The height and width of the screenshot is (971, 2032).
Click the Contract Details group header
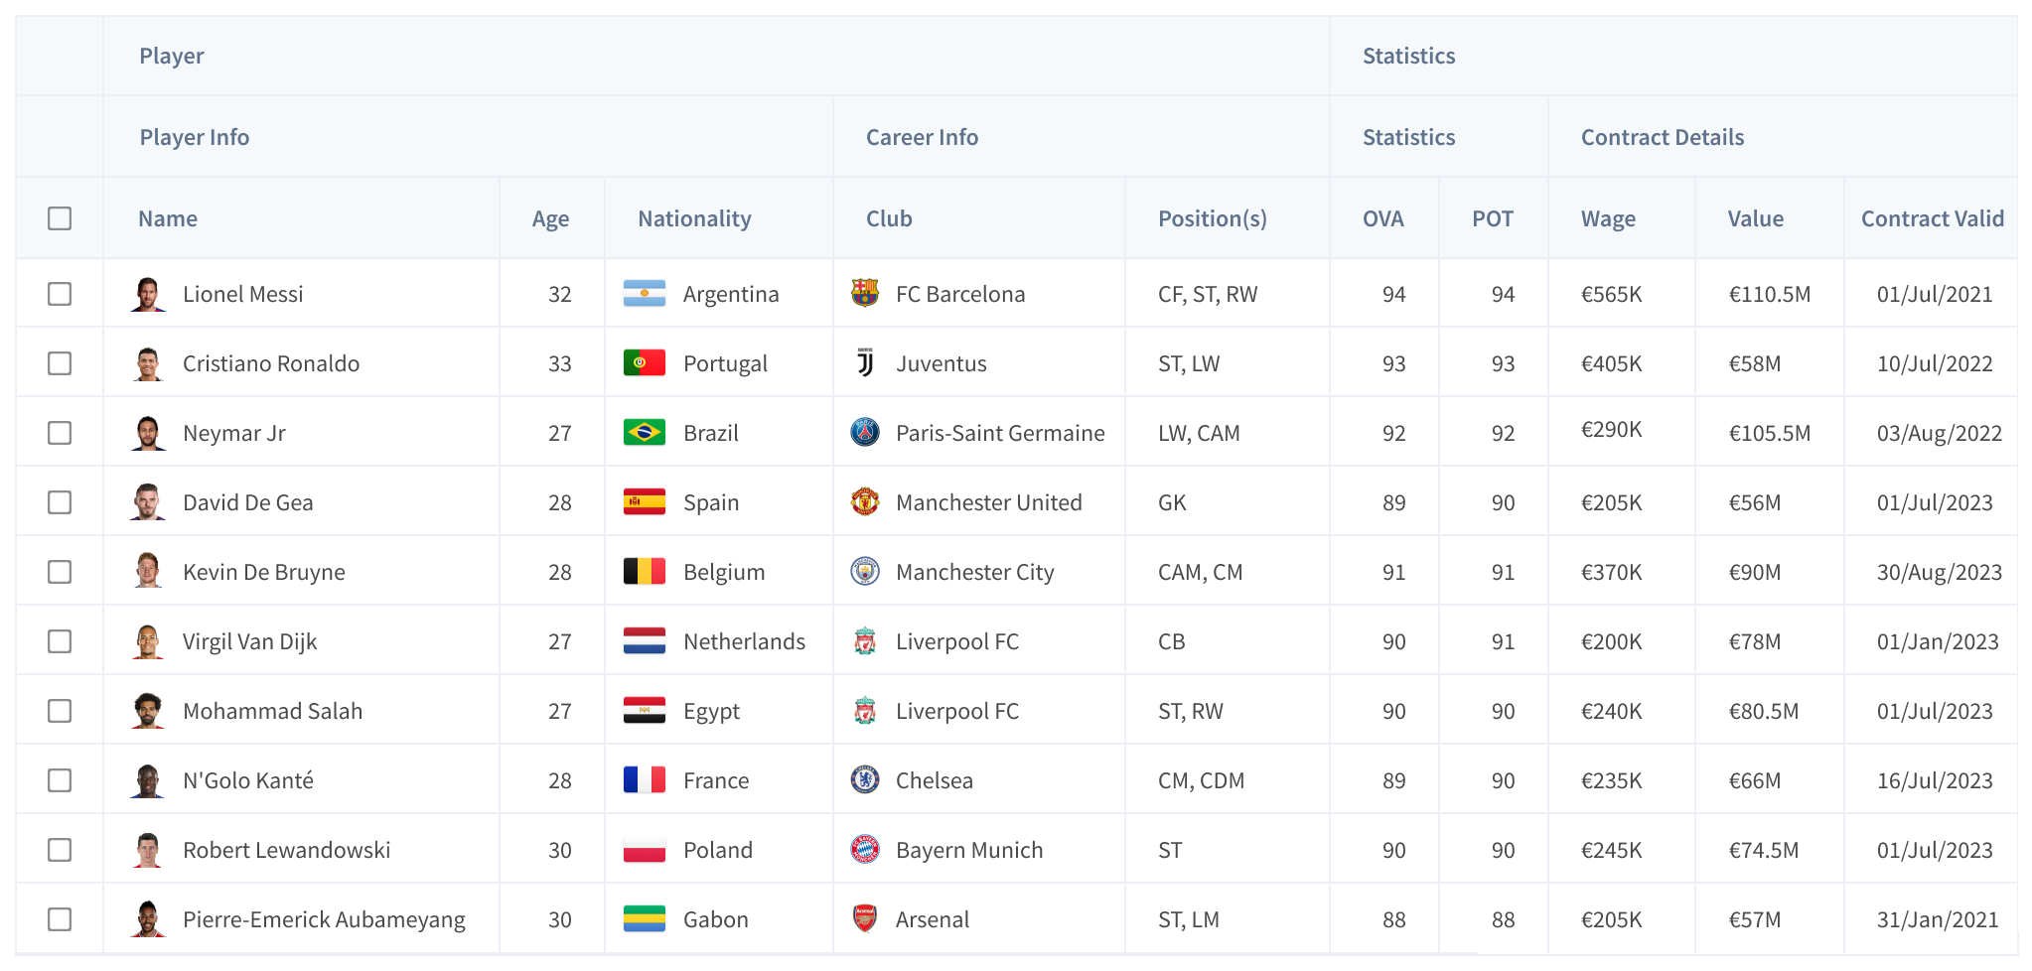pos(1662,137)
